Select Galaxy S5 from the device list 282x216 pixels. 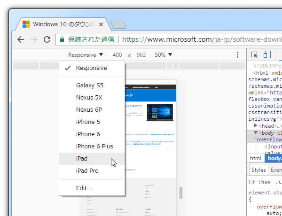click(x=92, y=85)
